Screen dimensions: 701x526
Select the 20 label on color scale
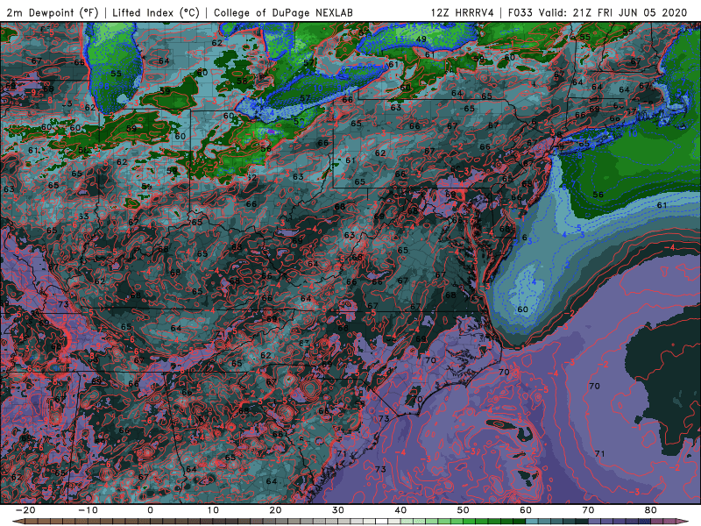[275, 510]
